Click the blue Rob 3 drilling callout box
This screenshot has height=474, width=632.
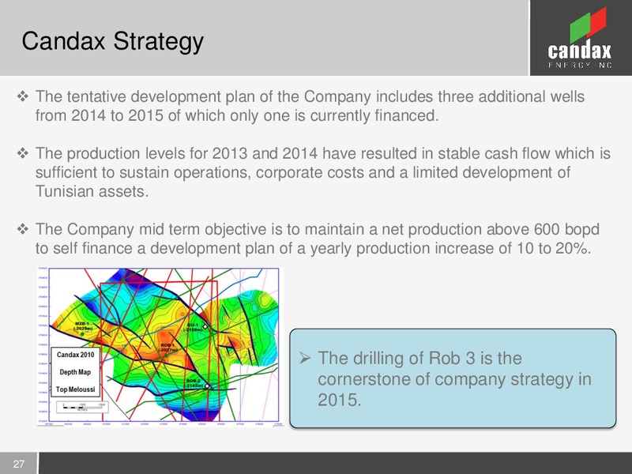[x=453, y=378]
